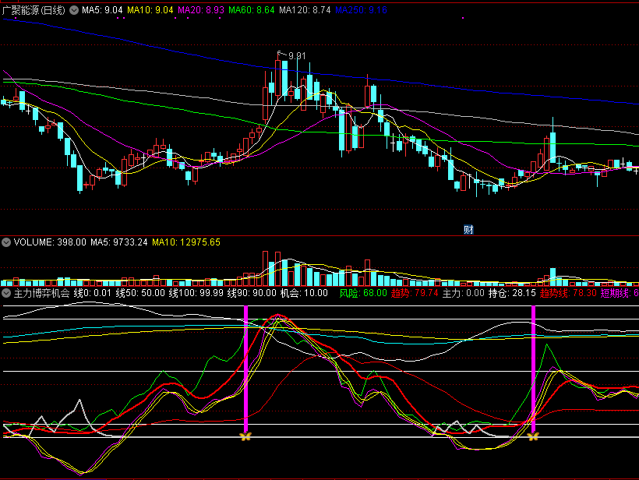The height and width of the screenshot is (480, 639).
Task: Select the yellow butterfly marker under the left magenta bar
Action: pyautogui.click(x=245, y=437)
